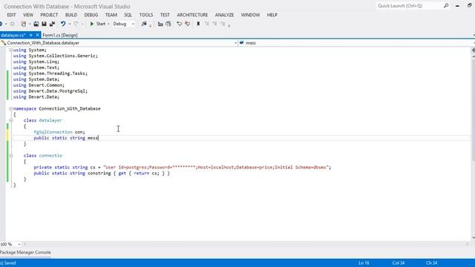The height and width of the screenshot is (267, 475).
Task: Open the Package Manager Console panel
Action: 25,252
